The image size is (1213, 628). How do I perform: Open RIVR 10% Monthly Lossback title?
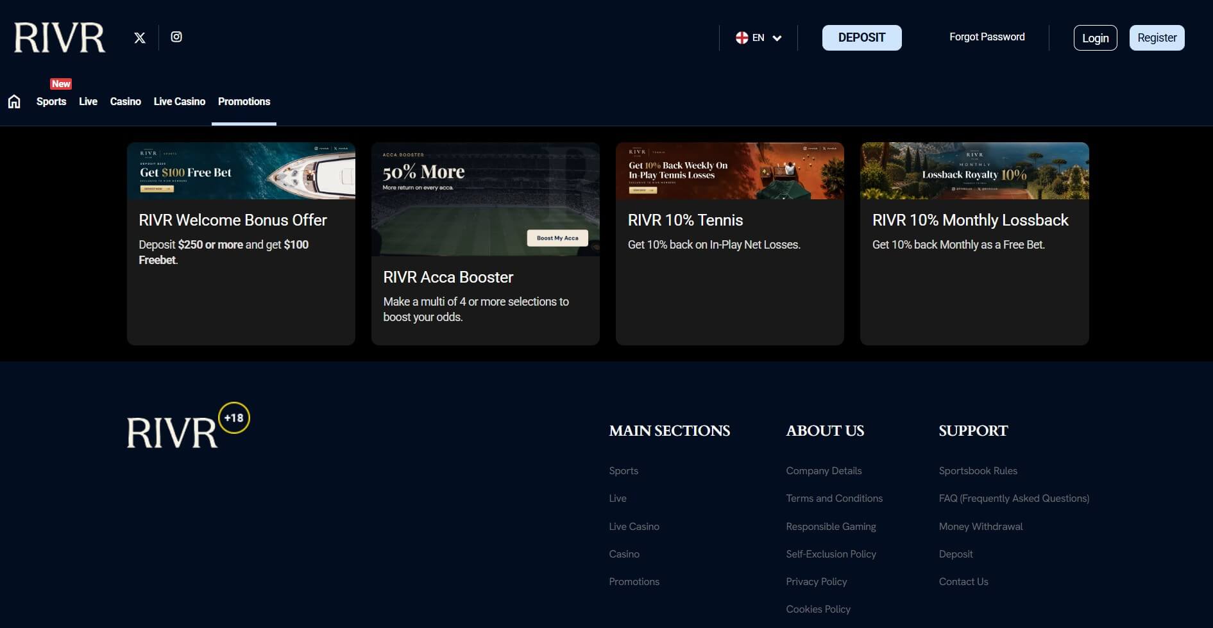click(970, 220)
